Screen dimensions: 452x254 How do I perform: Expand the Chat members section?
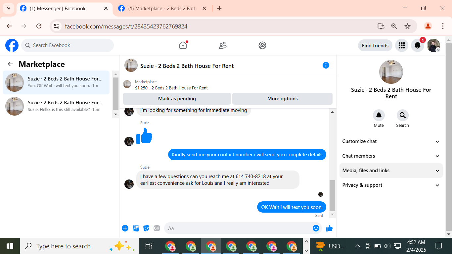click(391, 156)
